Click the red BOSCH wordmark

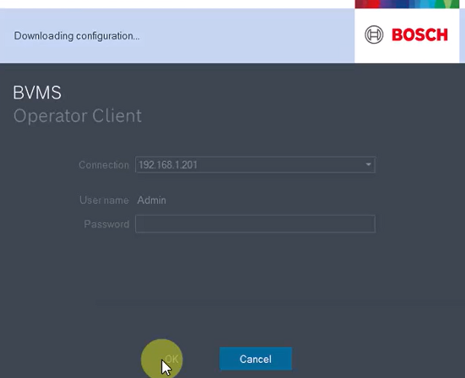(420, 35)
